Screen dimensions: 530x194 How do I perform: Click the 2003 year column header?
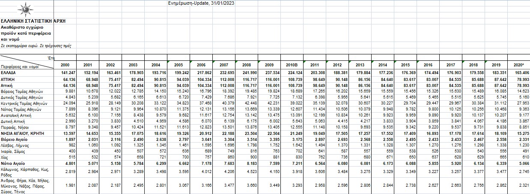134,65
